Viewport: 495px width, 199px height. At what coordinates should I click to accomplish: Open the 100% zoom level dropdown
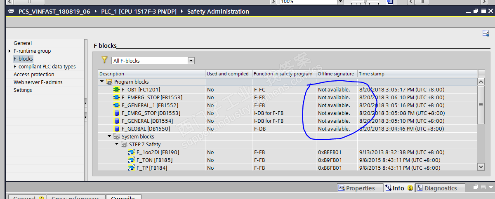tap(340, 2)
